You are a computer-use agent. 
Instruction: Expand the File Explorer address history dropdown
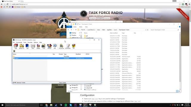tap(146, 30)
